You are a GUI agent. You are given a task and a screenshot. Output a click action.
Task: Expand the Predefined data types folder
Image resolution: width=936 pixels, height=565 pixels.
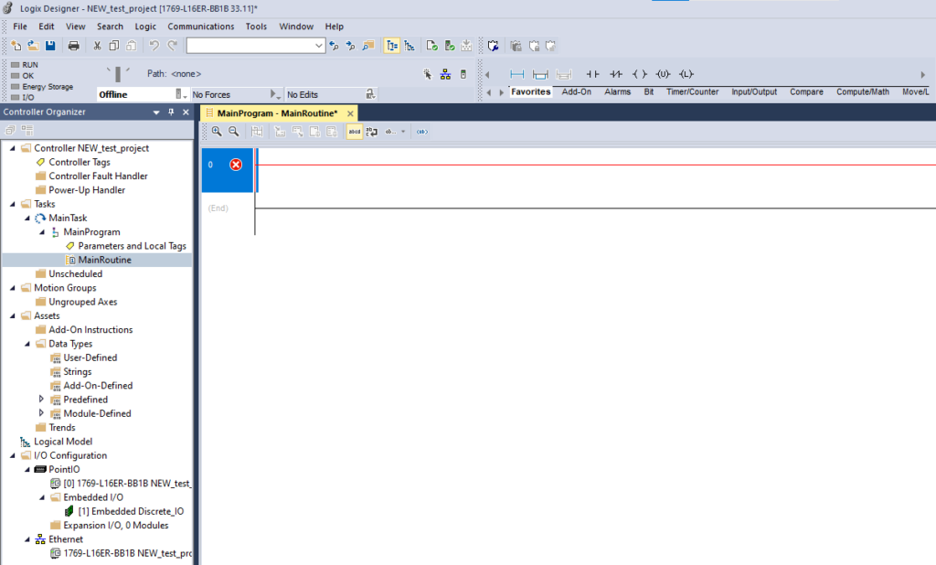(41, 400)
